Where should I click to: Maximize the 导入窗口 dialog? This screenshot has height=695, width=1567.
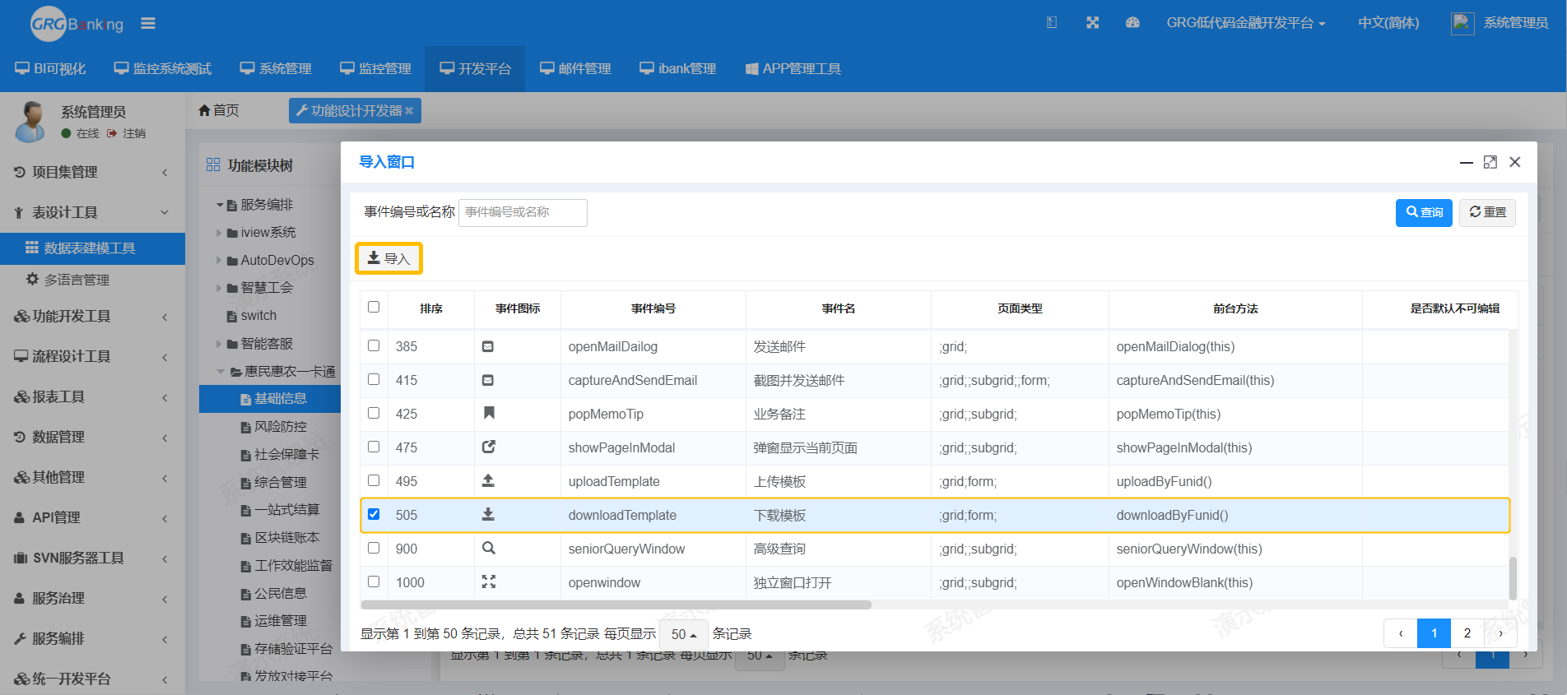[1490, 162]
